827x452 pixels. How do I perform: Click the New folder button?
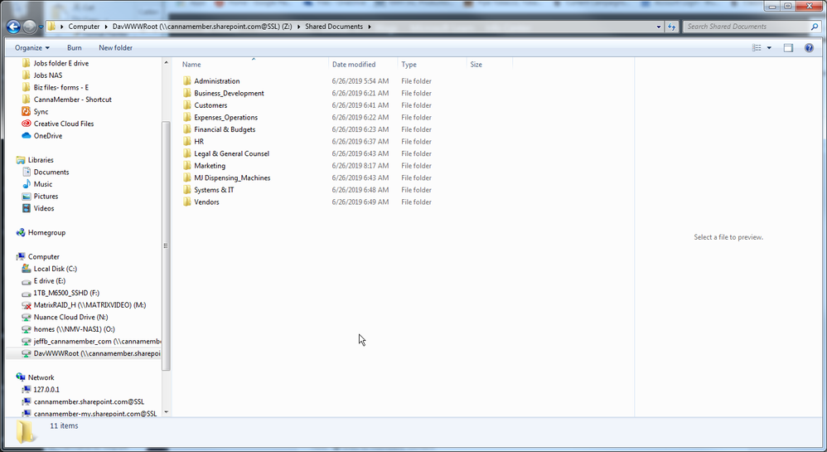[115, 47]
